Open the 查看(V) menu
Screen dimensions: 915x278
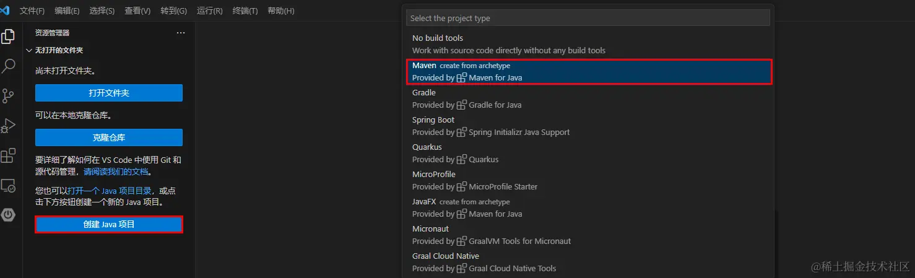(137, 11)
